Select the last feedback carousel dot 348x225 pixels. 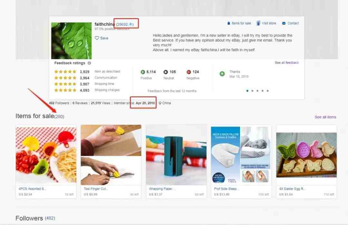click(268, 91)
